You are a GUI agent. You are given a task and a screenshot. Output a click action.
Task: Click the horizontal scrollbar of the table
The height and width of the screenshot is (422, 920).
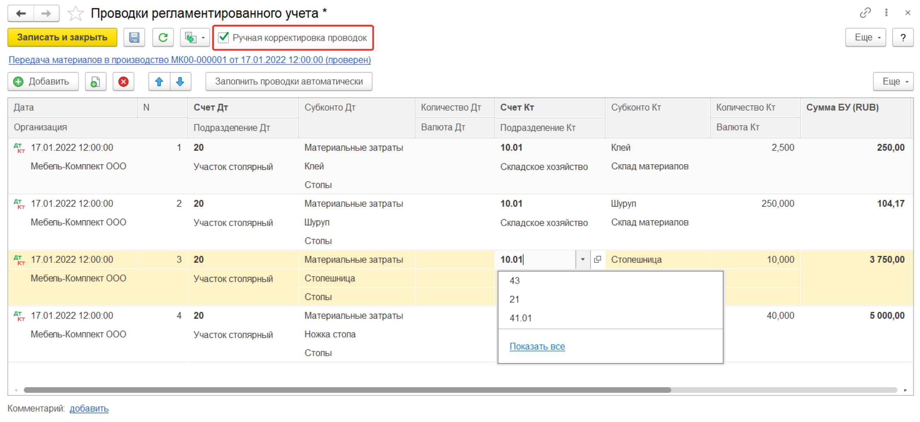pyautogui.click(x=347, y=390)
